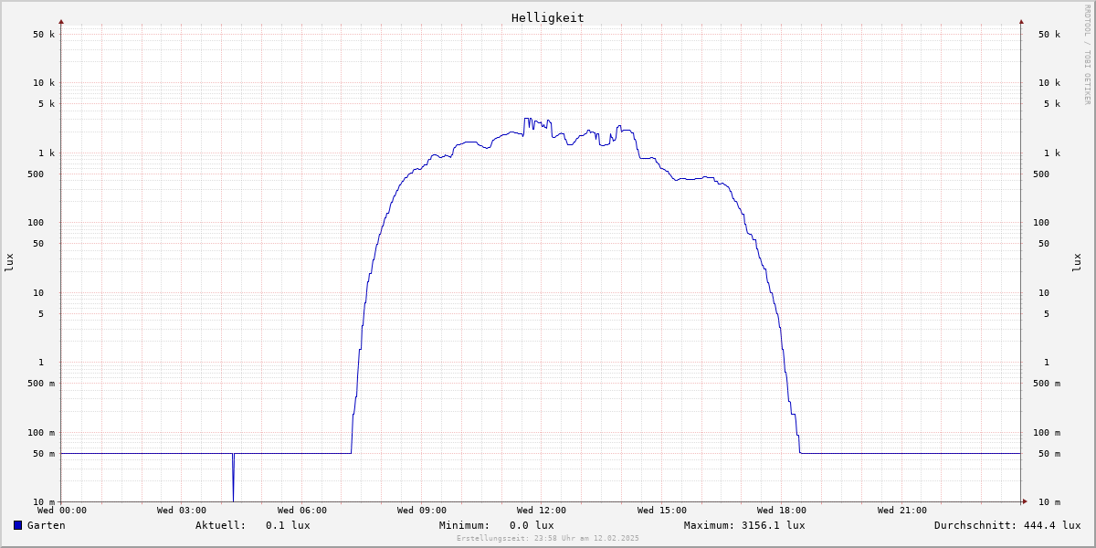The height and width of the screenshot is (548, 1096).
Task: Click the Erstellungszeit timestamp footer text
Action: pos(548,538)
